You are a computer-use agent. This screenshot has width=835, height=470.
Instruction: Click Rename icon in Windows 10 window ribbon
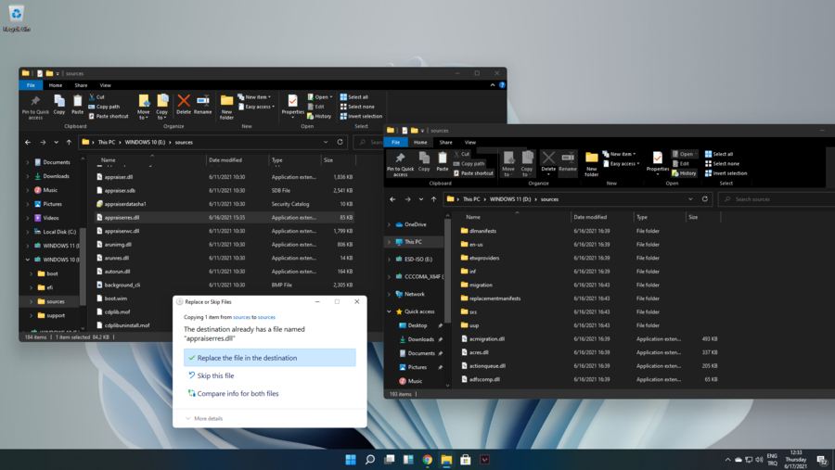click(x=202, y=103)
